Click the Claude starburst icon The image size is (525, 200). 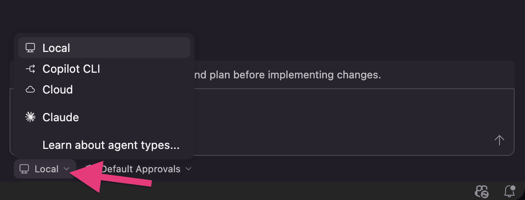[30, 117]
